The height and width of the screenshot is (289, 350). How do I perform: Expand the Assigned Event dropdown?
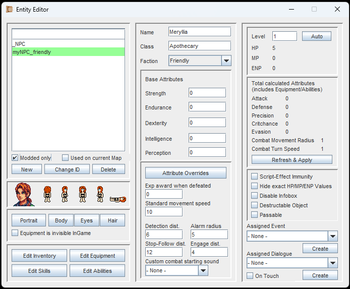(x=332, y=236)
